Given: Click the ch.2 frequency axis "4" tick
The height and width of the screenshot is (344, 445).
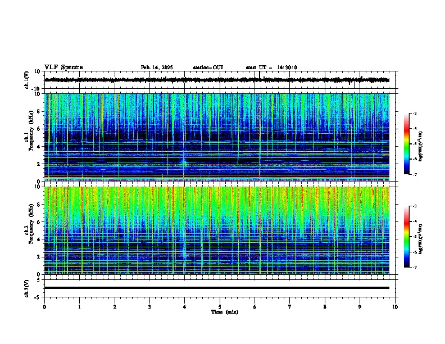Looking at the screenshot, I should (39, 239).
